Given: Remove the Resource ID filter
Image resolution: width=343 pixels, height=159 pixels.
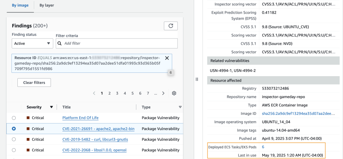Looking at the screenshot, I should coord(167,58).
